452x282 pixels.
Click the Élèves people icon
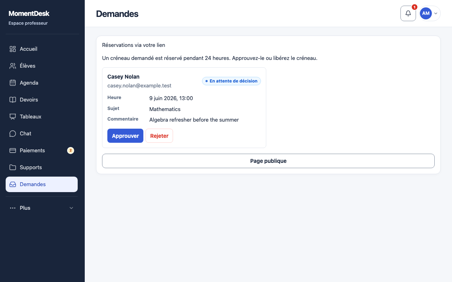[13, 66]
